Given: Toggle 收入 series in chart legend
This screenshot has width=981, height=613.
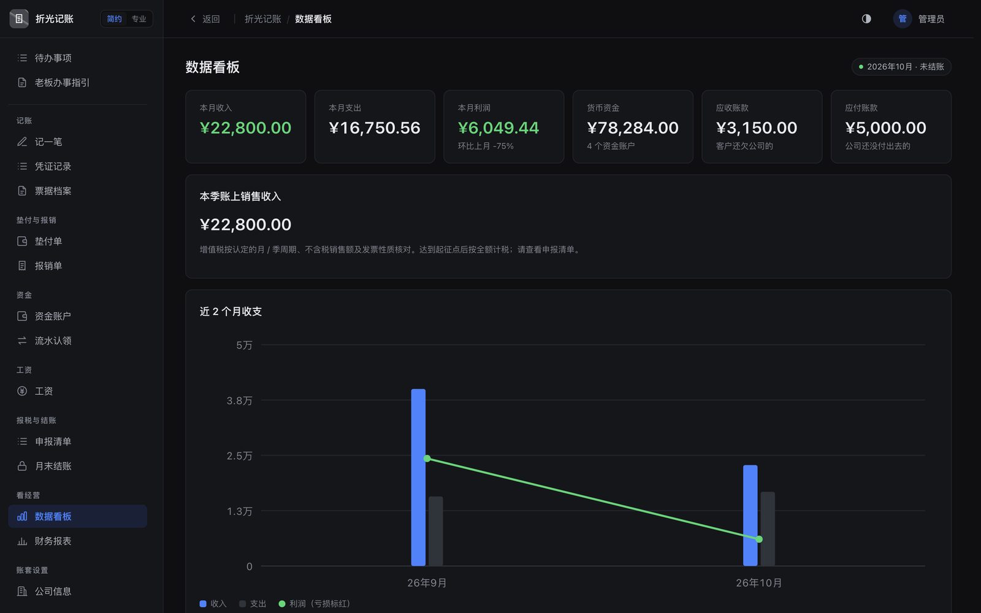Looking at the screenshot, I should click(213, 604).
